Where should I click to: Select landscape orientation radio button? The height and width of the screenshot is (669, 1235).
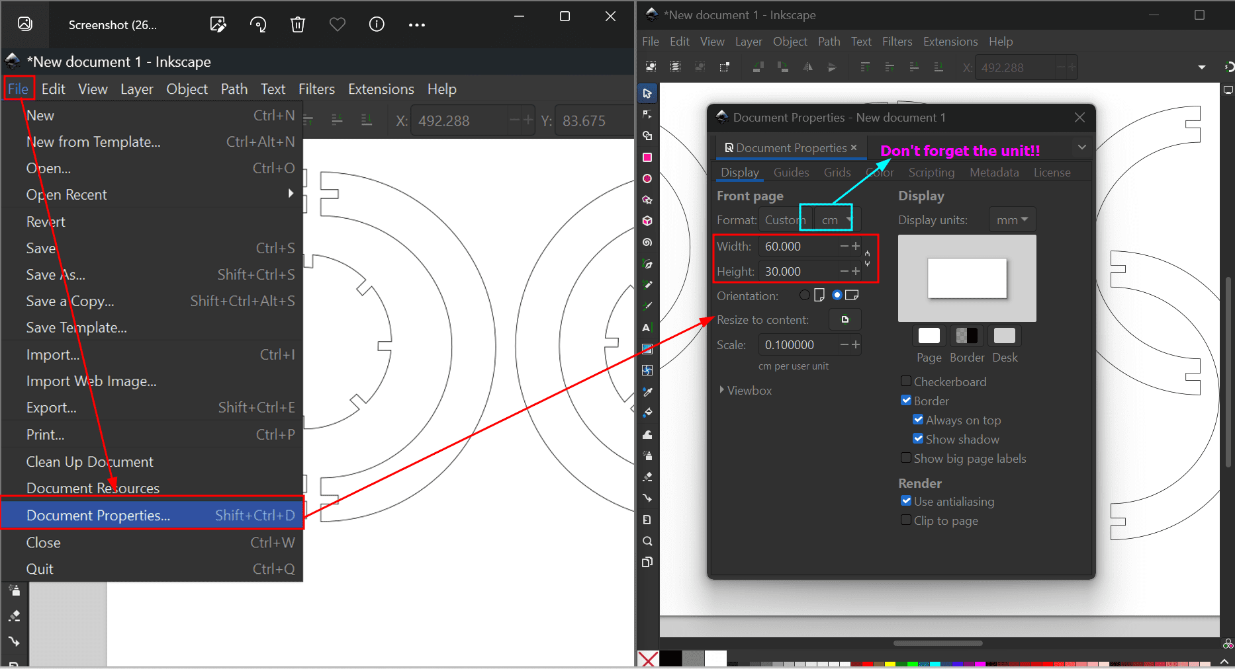point(837,295)
